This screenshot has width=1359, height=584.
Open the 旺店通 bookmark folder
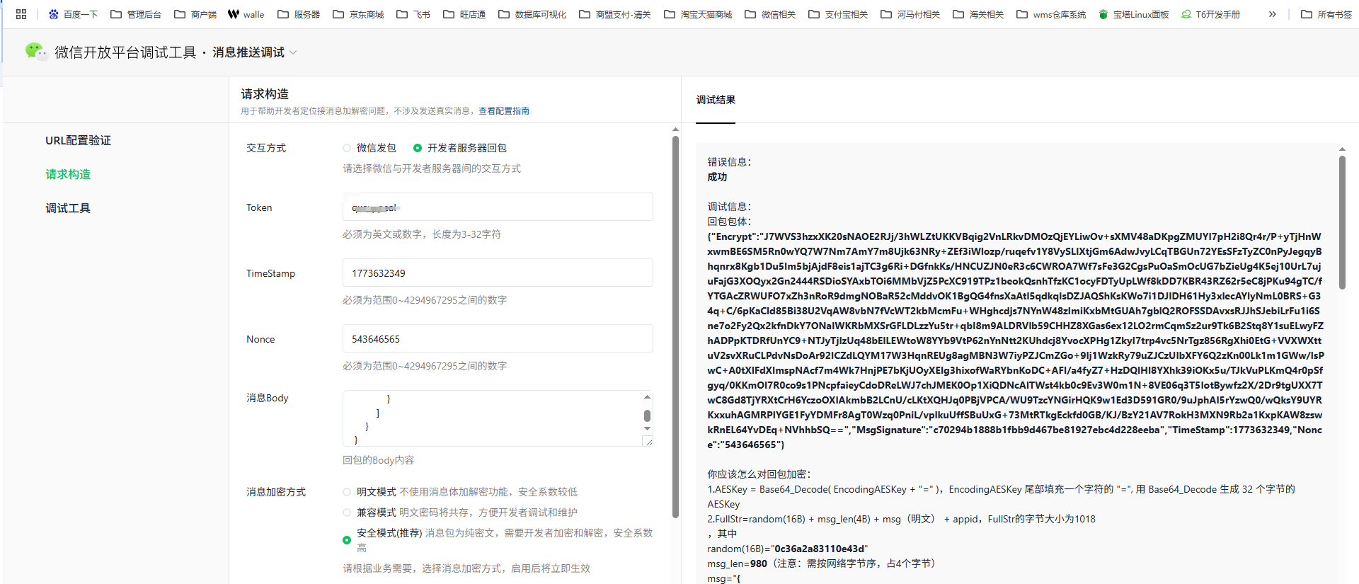click(464, 14)
